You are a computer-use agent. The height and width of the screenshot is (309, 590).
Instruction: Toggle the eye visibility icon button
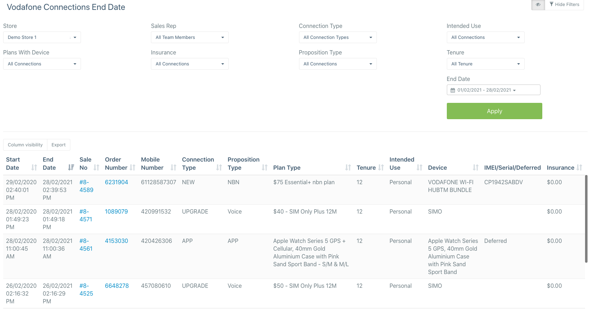(538, 5)
